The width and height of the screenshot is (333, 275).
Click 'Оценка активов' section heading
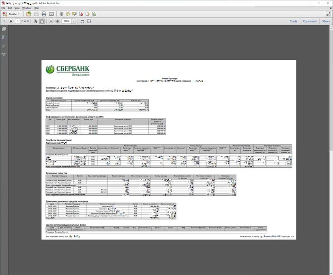(54, 98)
